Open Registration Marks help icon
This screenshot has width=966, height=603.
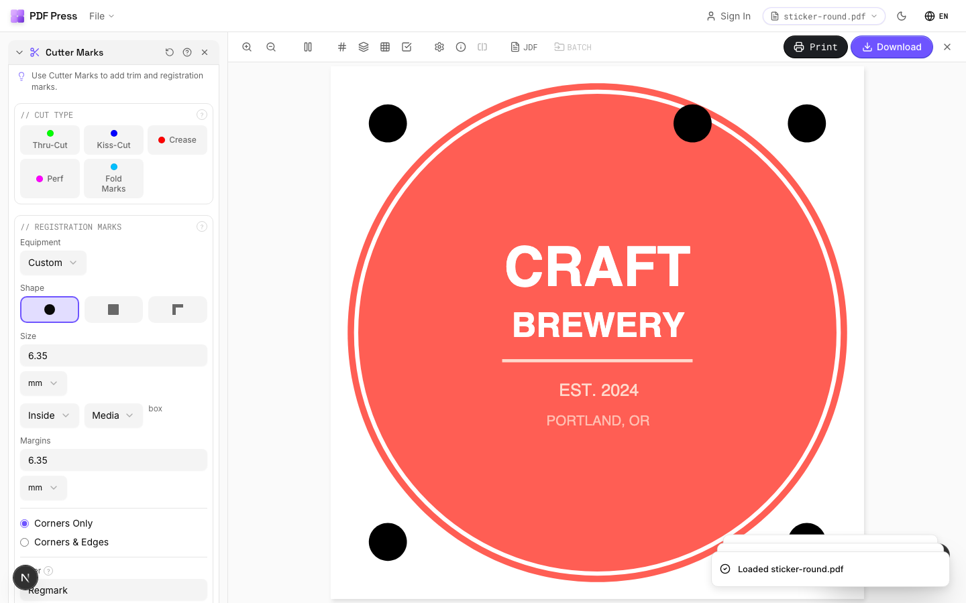coord(201,226)
